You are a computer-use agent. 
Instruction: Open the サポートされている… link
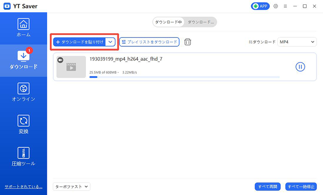(24, 186)
